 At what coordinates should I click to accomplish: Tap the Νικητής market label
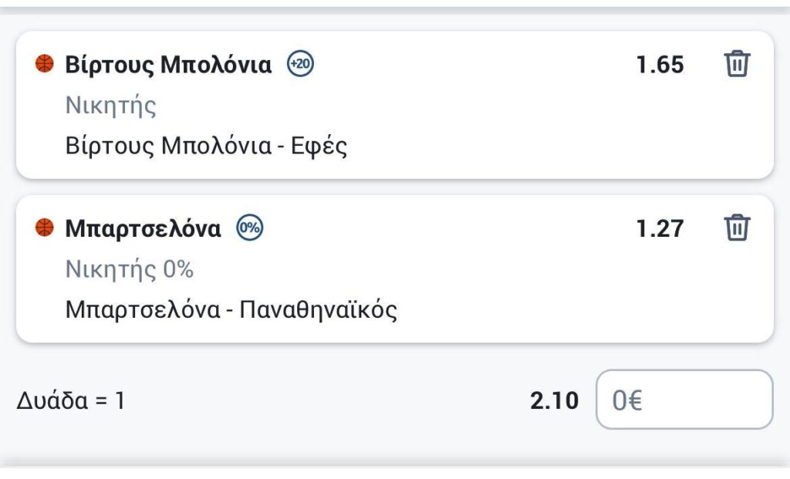pos(111,106)
